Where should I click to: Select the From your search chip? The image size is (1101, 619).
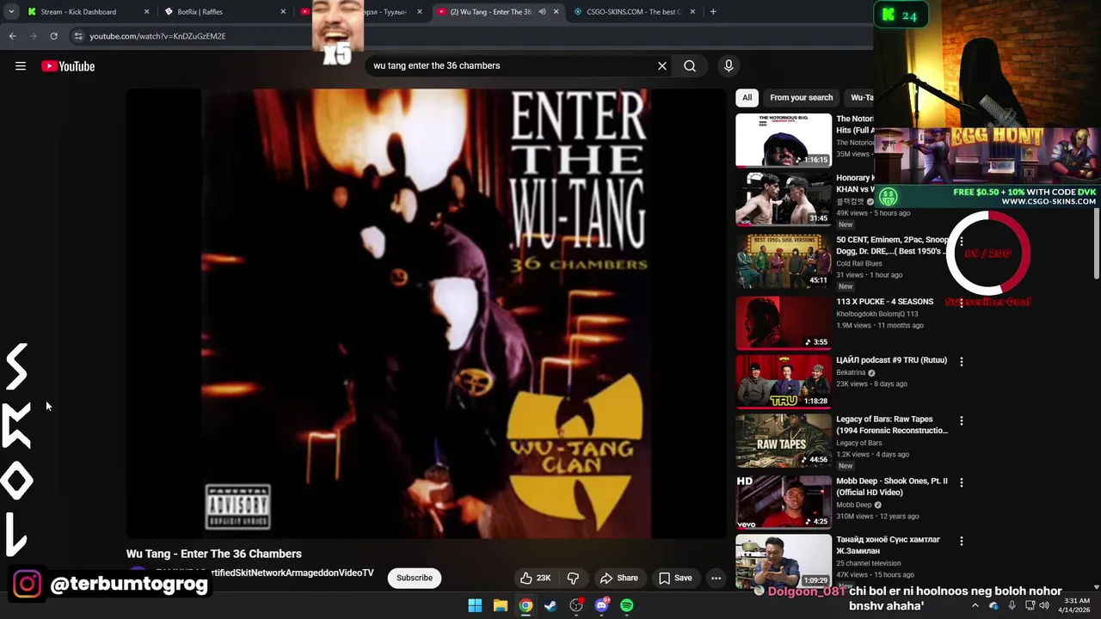tap(801, 97)
